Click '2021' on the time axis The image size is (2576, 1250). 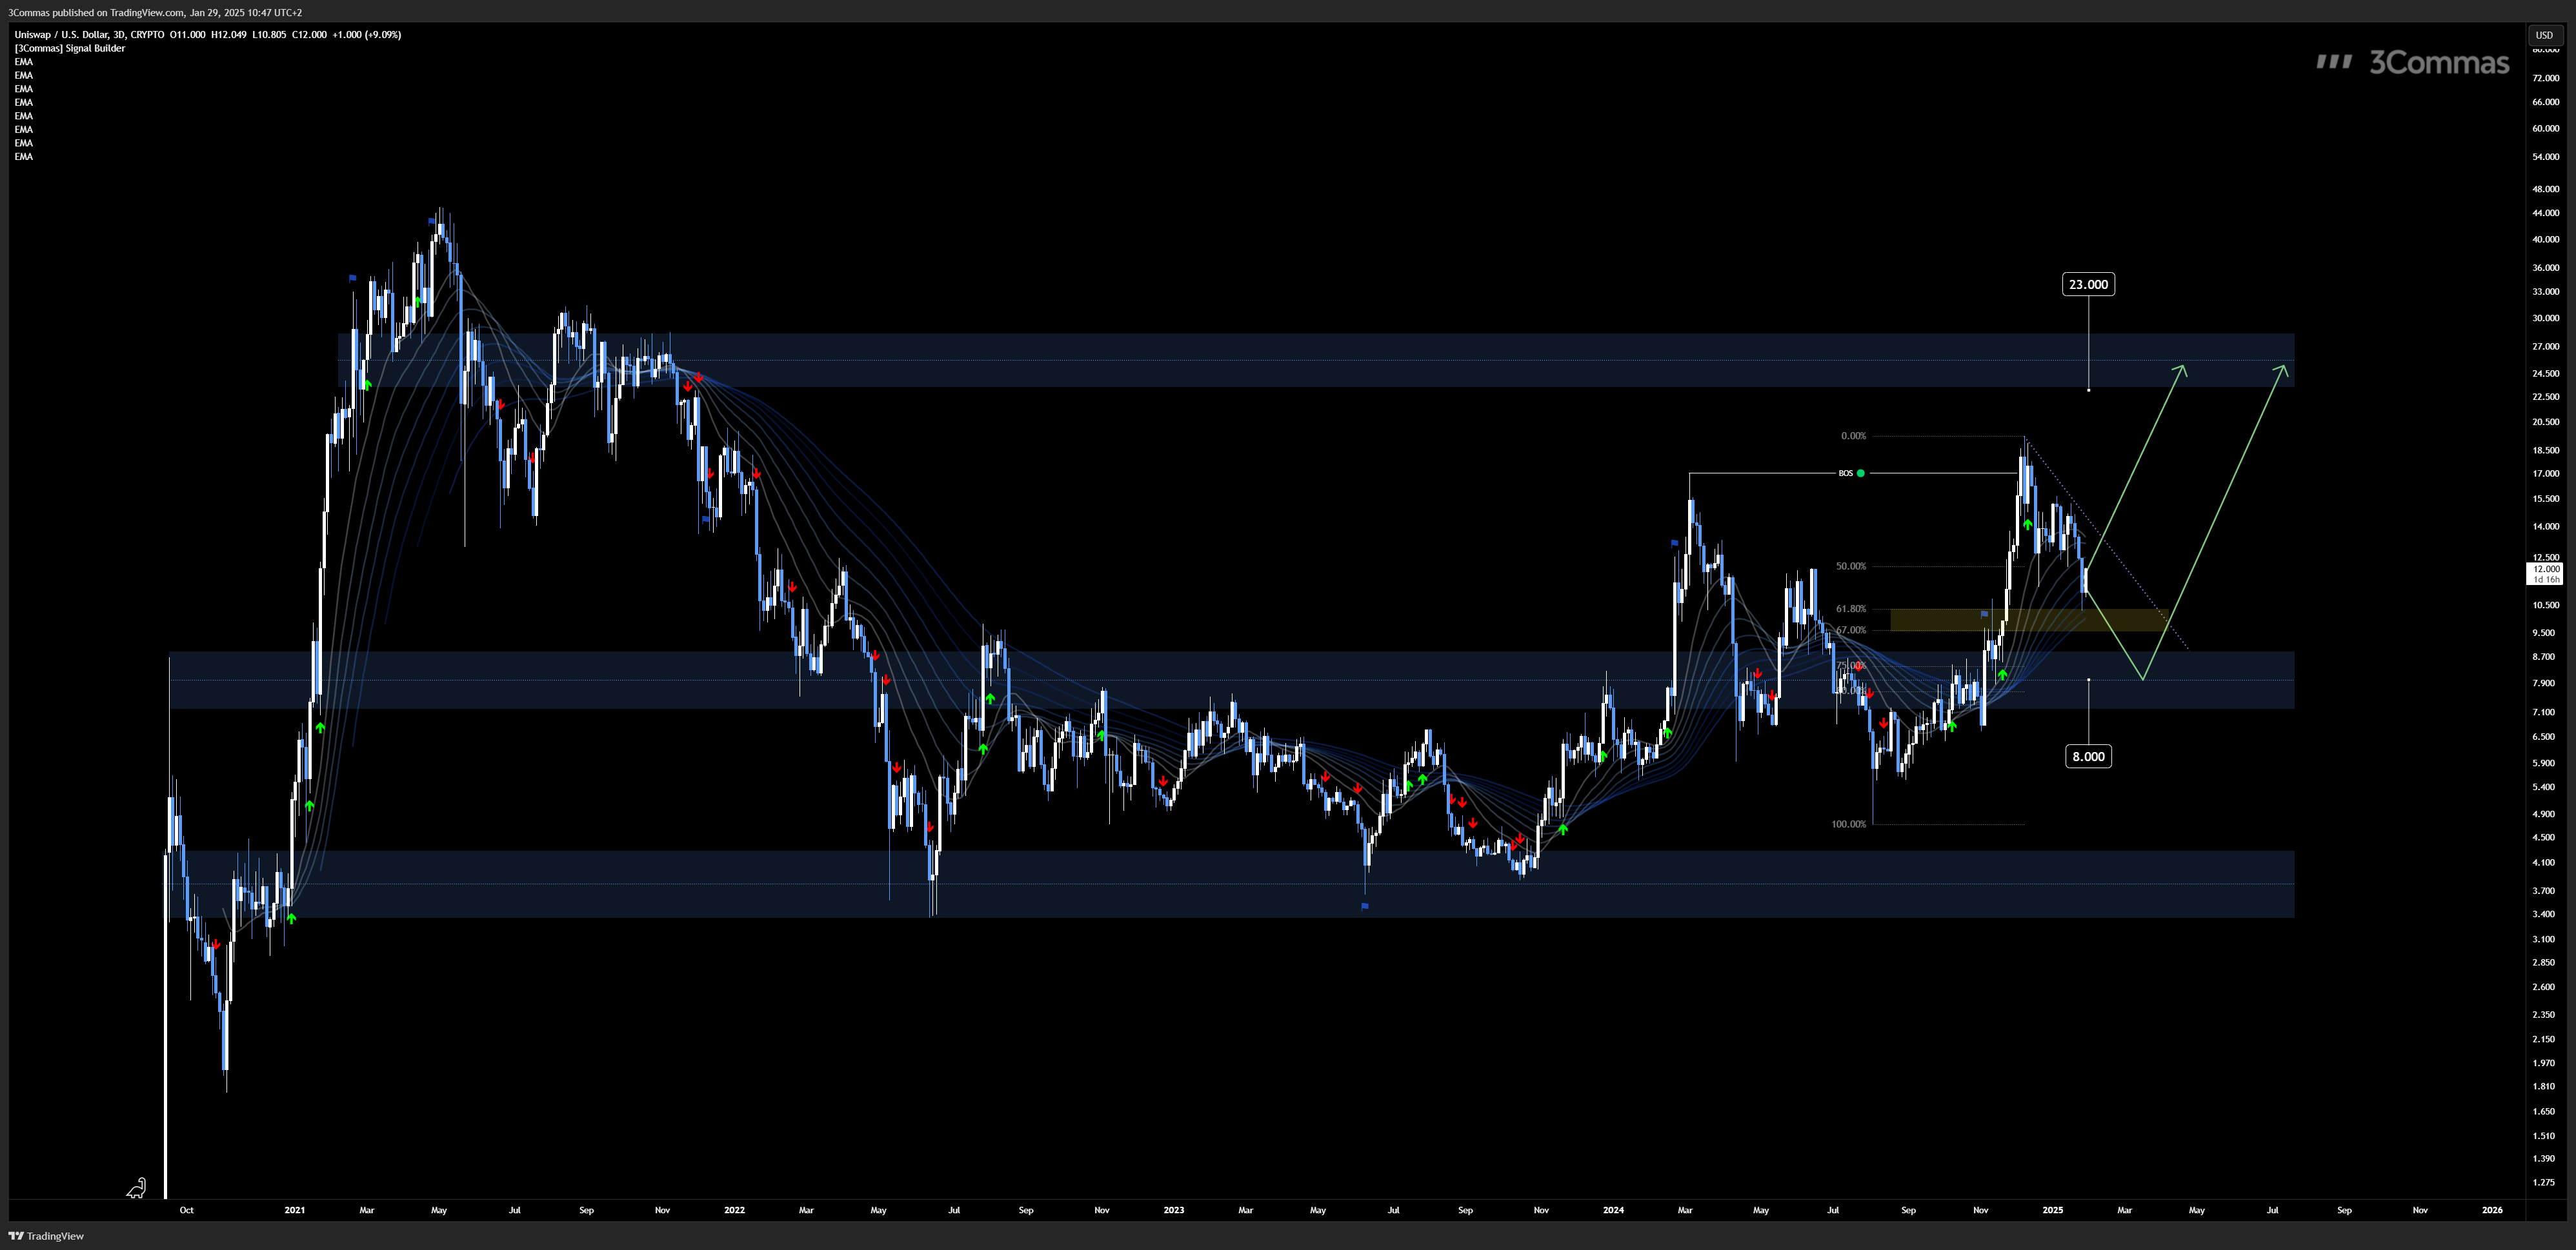[x=294, y=1210]
